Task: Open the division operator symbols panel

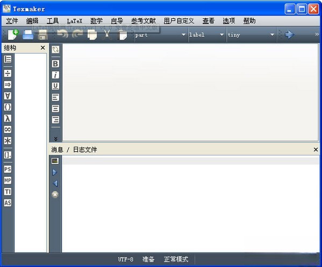Action: (8, 73)
